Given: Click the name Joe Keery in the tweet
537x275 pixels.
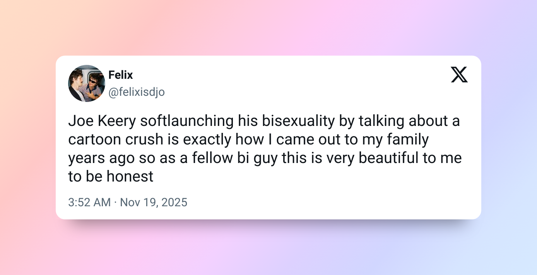Looking at the screenshot, I should click(x=102, y=121).
